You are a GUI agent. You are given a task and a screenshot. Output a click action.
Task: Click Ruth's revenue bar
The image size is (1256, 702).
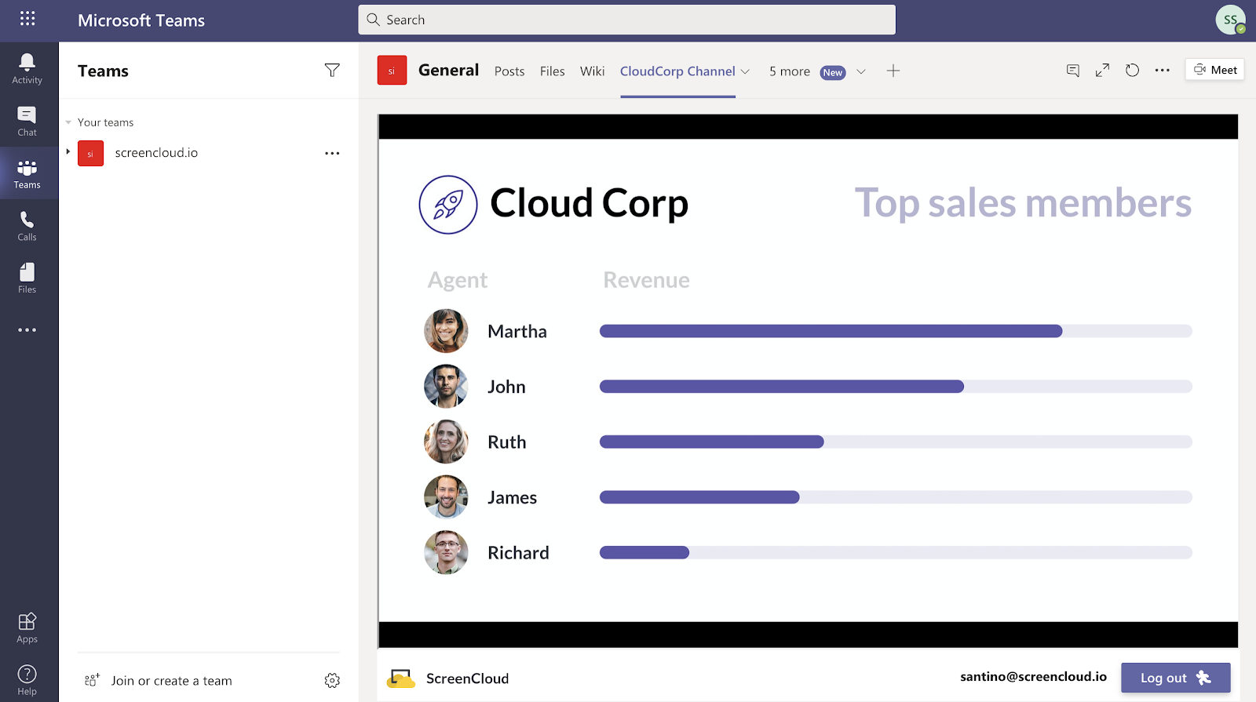point(896,442)
